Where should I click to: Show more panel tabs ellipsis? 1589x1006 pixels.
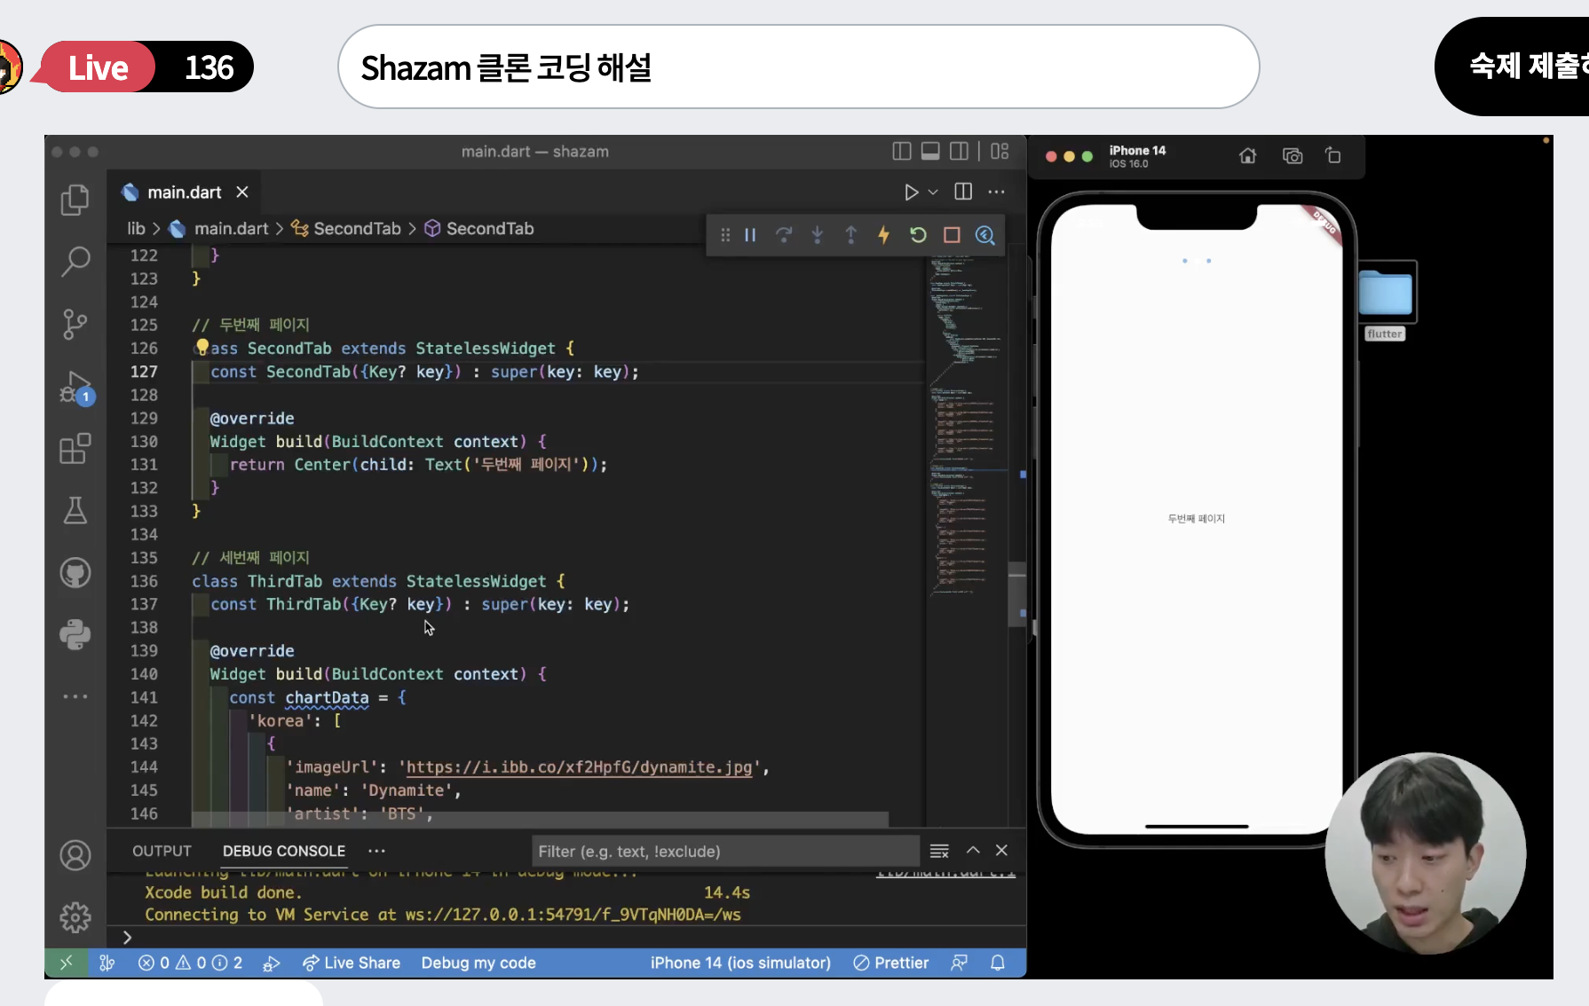point(377,851)
